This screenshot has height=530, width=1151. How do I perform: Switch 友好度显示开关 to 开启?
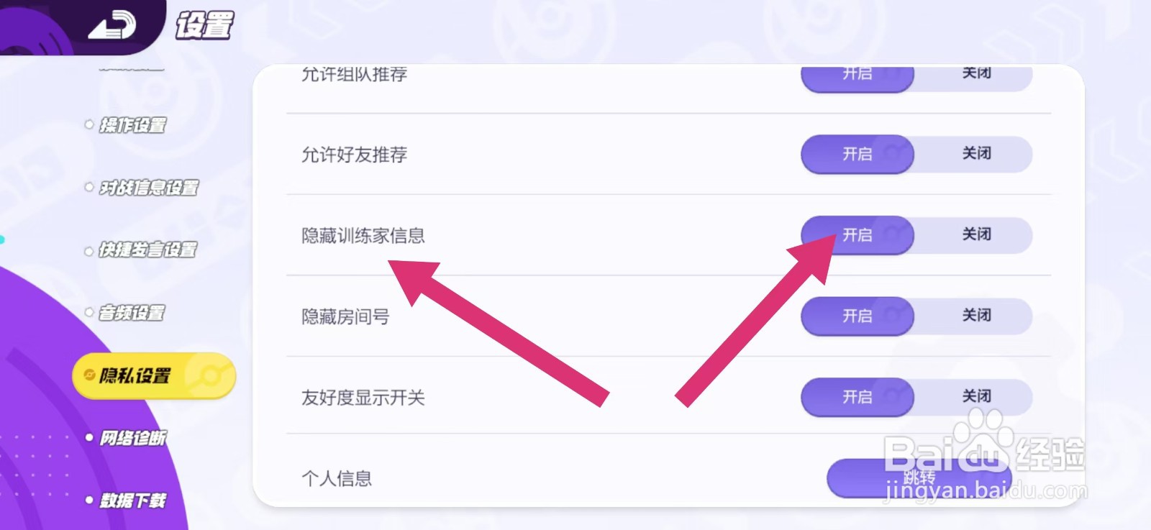[x=857, y=397]
